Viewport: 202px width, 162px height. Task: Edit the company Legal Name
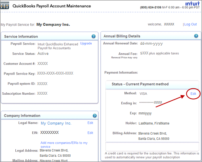point(90,123)
